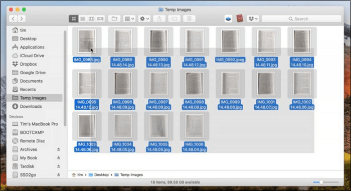351x191 pixels.
Task: Click the Edit Tags toolbar icon
Action: (174, 19)
